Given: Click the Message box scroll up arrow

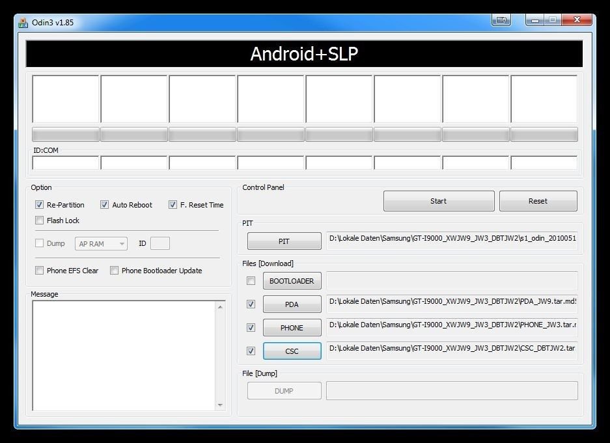Looking at the screenshot, I should (x=220, y=307).
